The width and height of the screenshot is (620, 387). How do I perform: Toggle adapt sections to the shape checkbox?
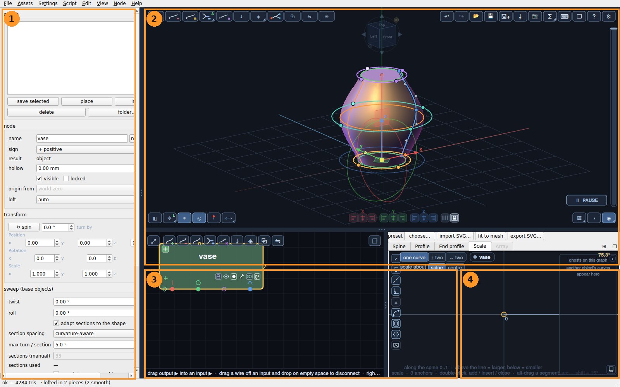click(56, 323)
